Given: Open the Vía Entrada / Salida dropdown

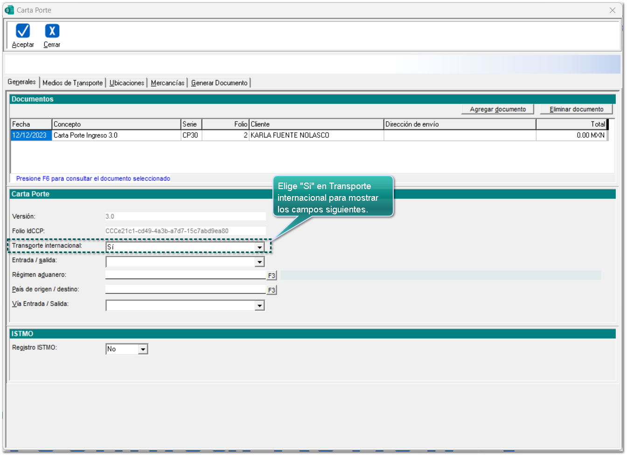Looking at the screenshot, I should point(259,306).
